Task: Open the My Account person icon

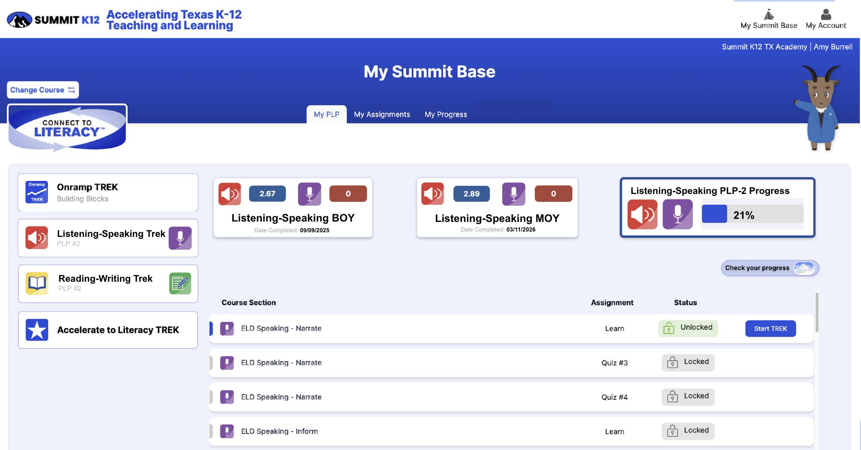Action: [826, 15]
